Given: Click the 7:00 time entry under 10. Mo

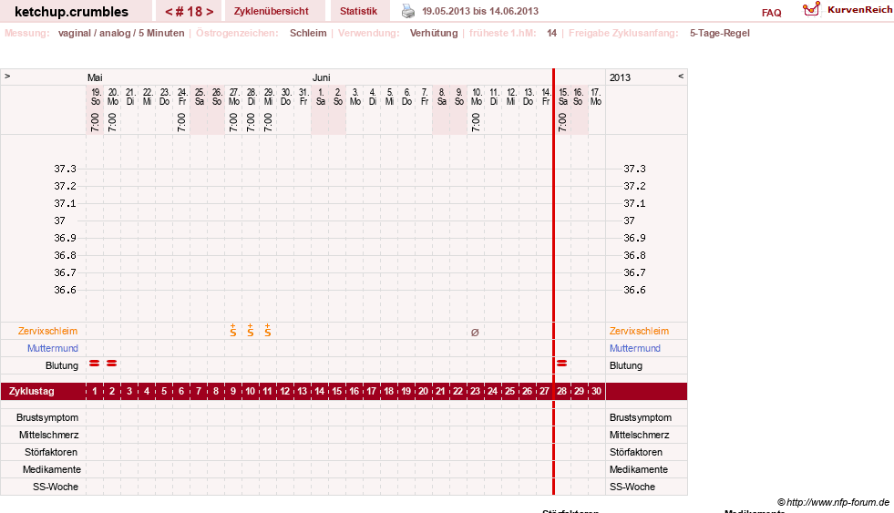Looking at the screenshot, I should [x=476, y=122].
